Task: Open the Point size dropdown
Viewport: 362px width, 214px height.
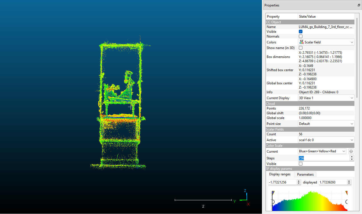Action: point(326,124)
